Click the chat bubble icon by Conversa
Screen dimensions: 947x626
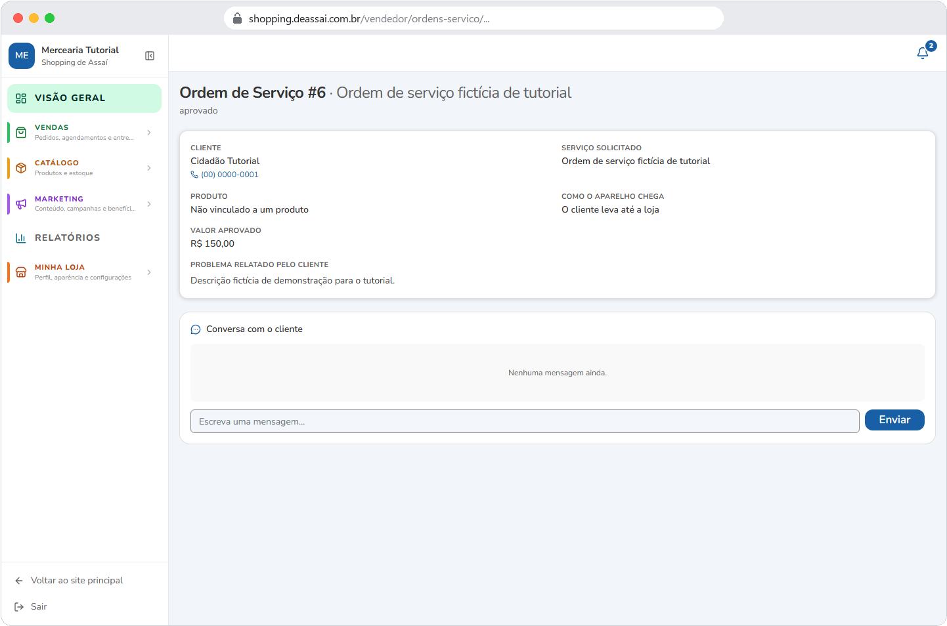click(x=196, y=329)
